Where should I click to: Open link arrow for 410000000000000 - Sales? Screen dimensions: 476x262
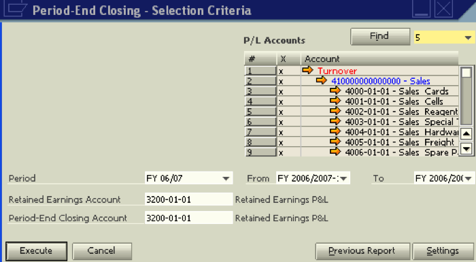(322, 80)
